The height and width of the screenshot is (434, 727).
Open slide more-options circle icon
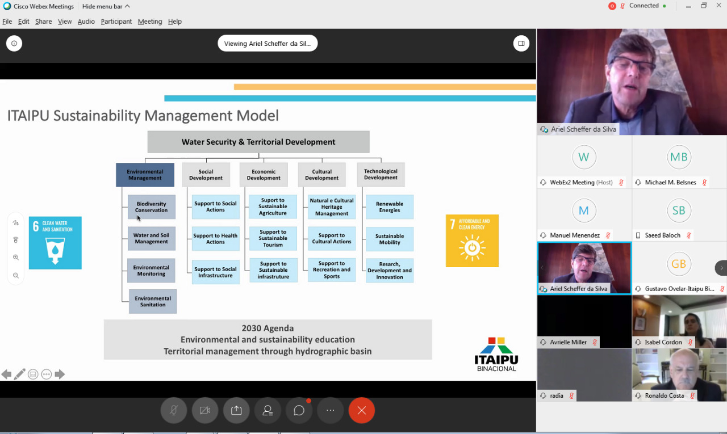tap(47, 374)
